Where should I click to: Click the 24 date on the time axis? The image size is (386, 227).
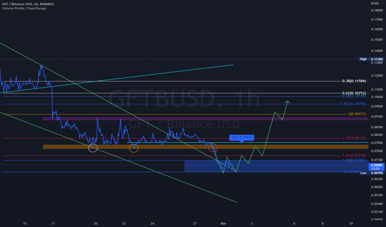coord(152,223)
